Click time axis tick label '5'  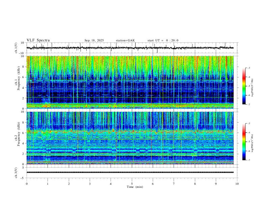coord(132,184)
